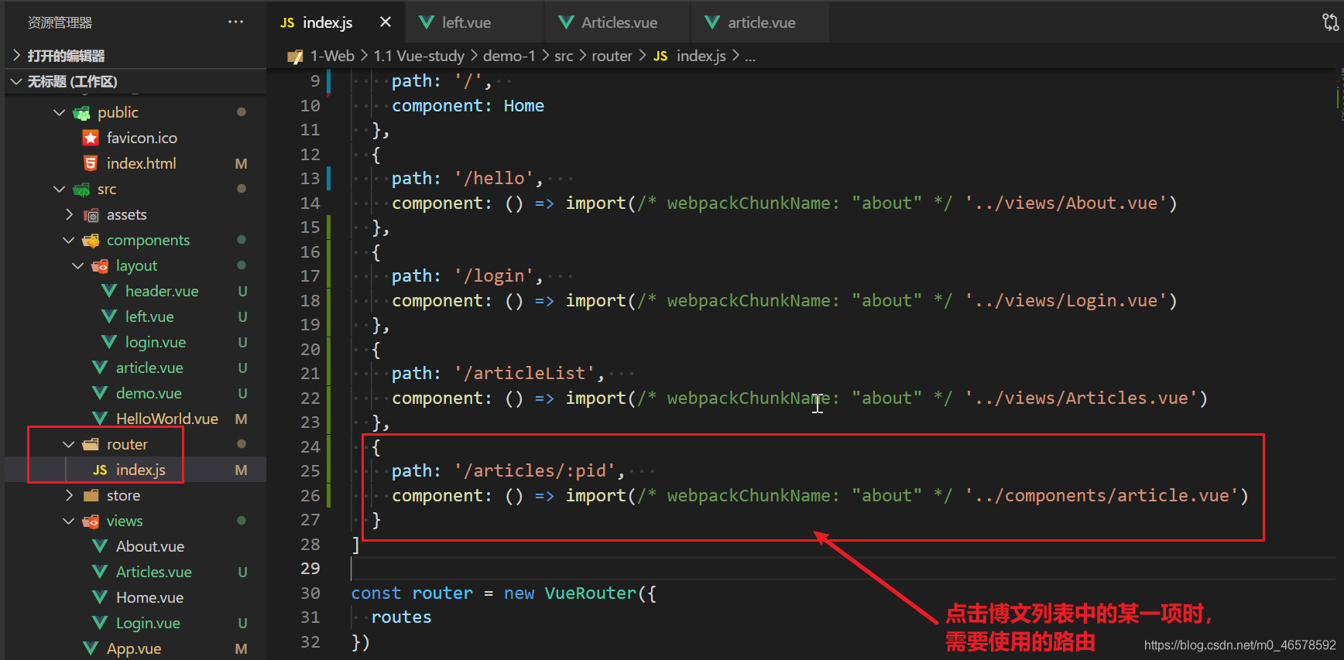1344x660 pixels.
Task: Open login.vue in layout folder
Action: (156, 343)
